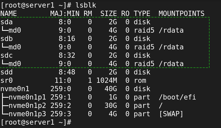Select the TYPE column header
The height and width of the screenshot is (128, 221).
coord(142,14)
